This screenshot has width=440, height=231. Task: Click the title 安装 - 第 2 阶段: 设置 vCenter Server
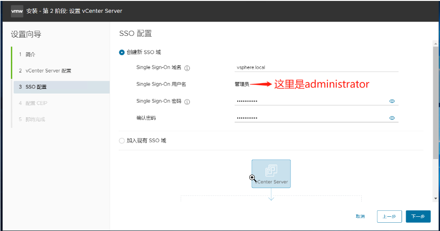click(75, 11)
